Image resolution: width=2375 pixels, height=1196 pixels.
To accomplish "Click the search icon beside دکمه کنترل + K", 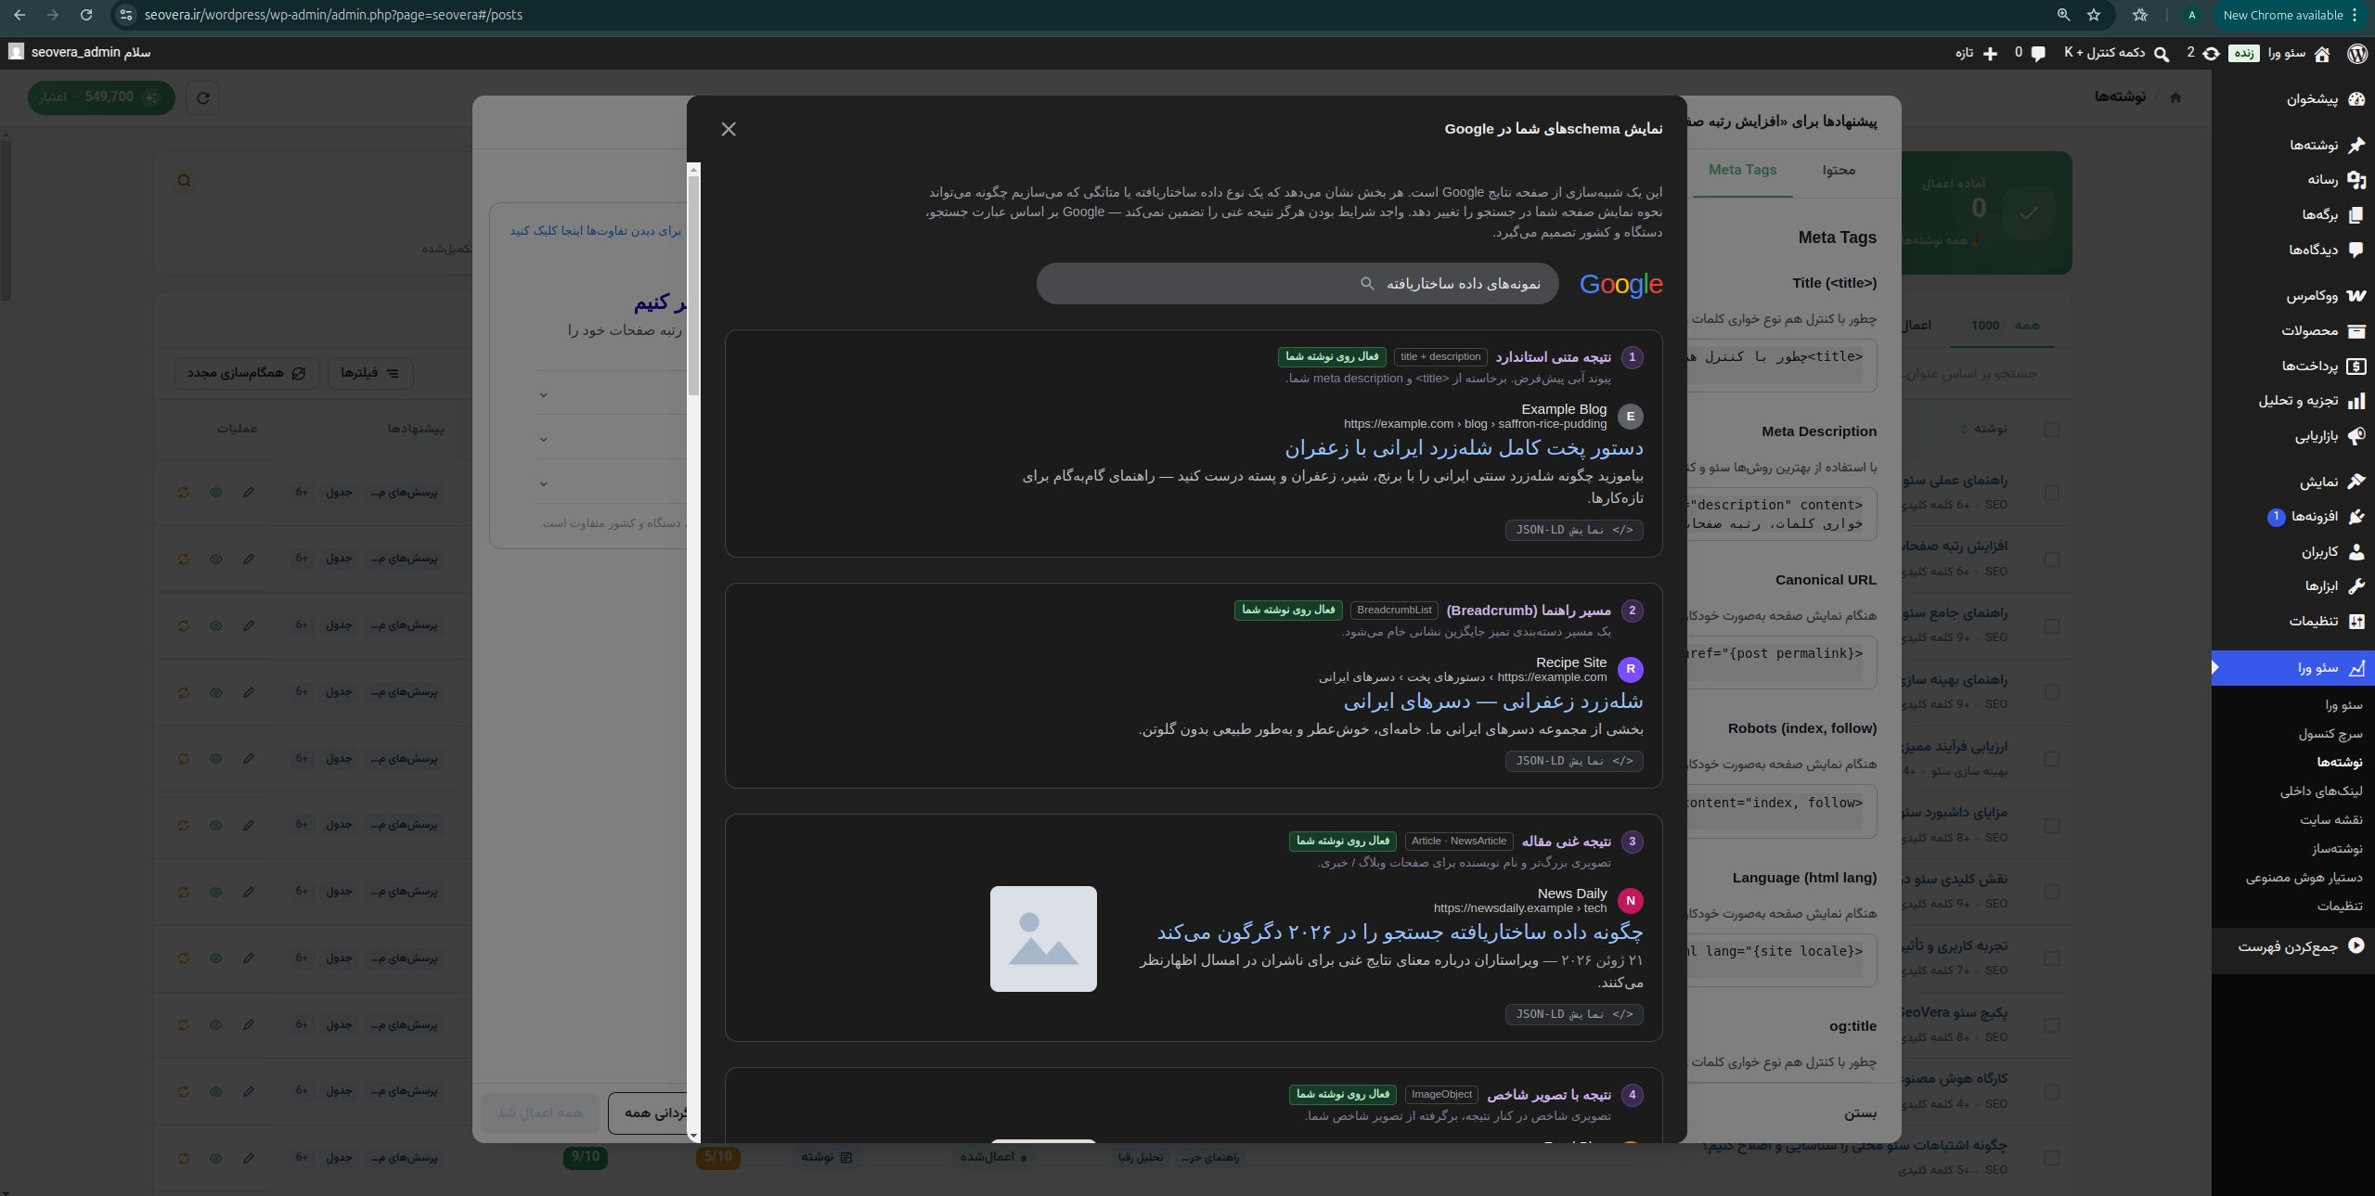I will coord(2162,54).
